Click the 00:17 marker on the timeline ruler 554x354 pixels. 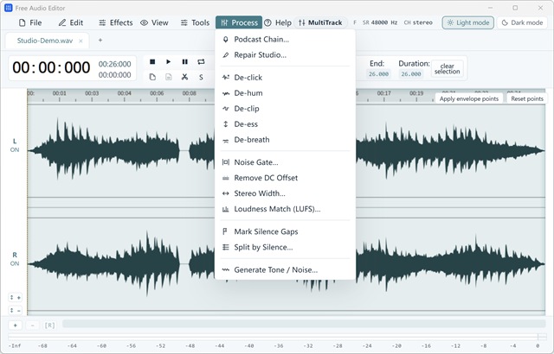pos(383,93)
